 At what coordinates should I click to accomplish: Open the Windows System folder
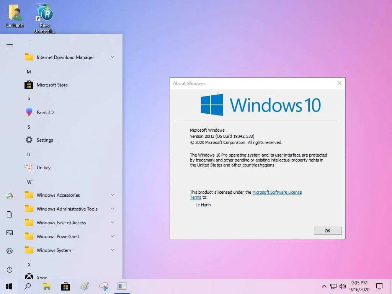(70, 250)
